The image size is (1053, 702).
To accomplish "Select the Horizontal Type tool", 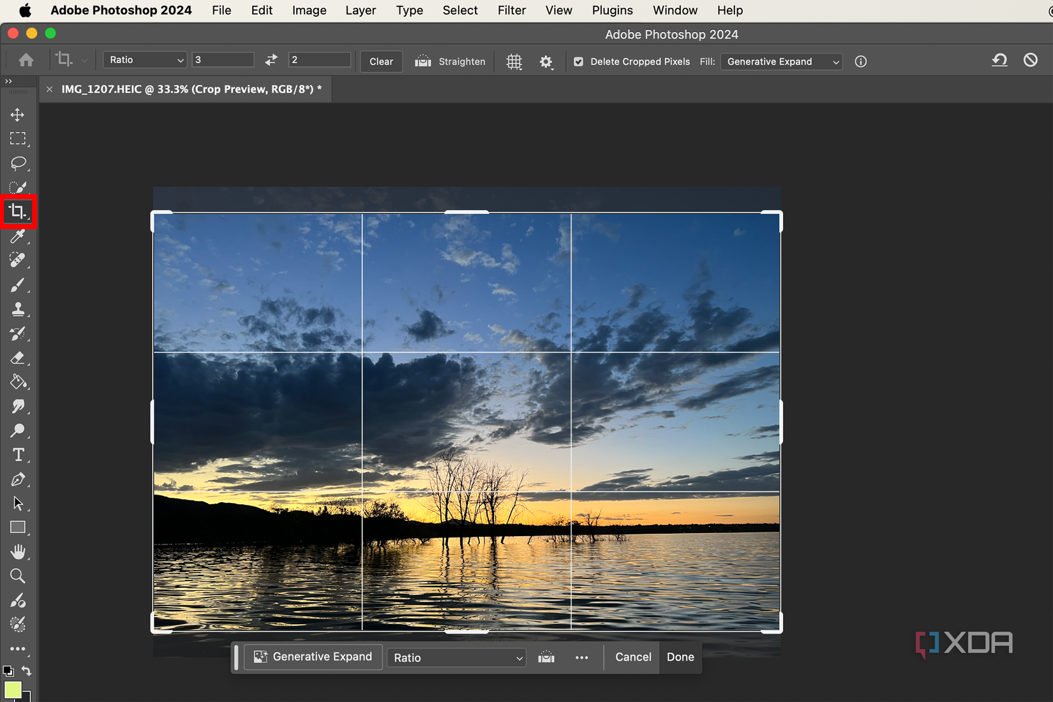I will click(18, 455).
